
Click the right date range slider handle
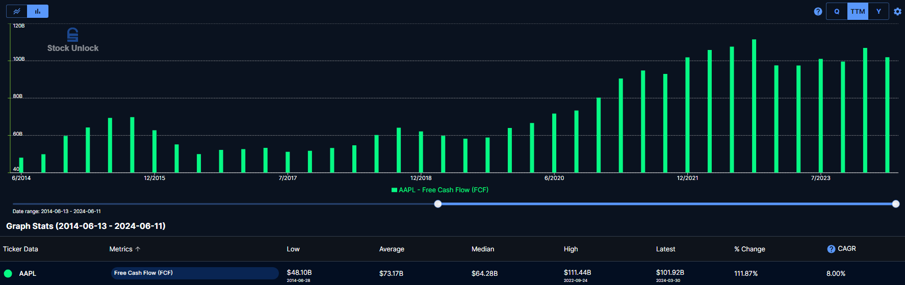coord(896,204)
